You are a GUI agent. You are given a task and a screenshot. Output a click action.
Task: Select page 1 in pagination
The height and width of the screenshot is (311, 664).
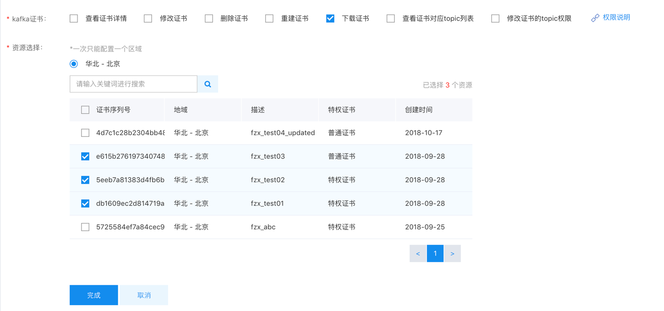[x=435, y=254]
